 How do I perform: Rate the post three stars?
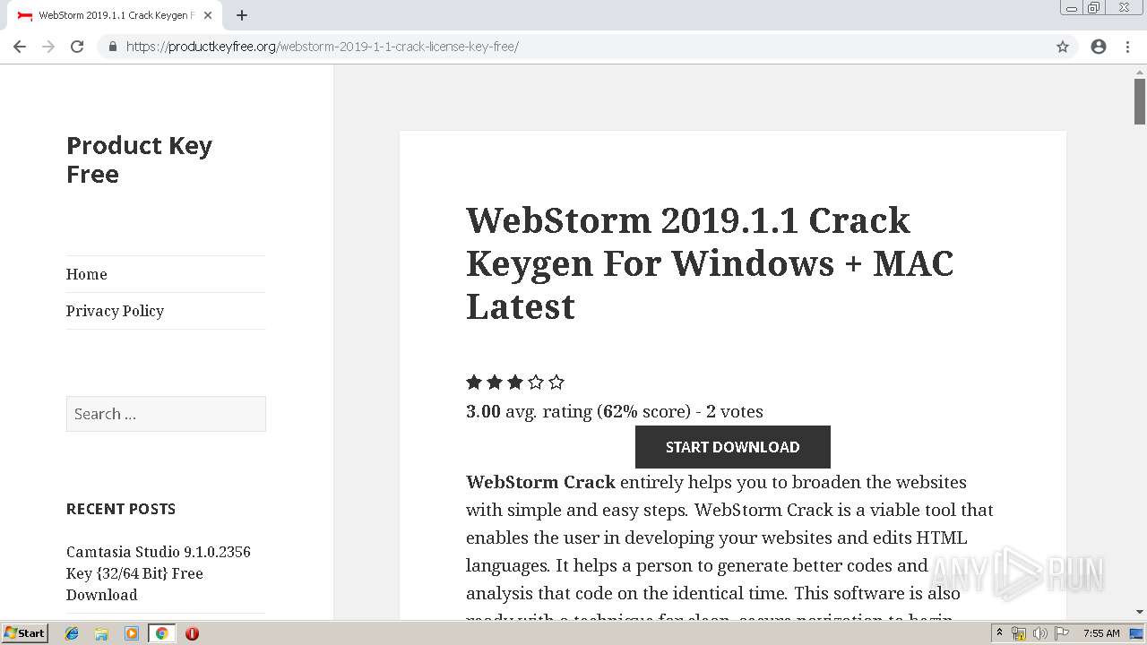pos(515,383)
